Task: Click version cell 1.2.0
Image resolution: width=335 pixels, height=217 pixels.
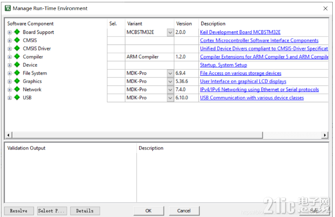Action: (x=186, y=57)
